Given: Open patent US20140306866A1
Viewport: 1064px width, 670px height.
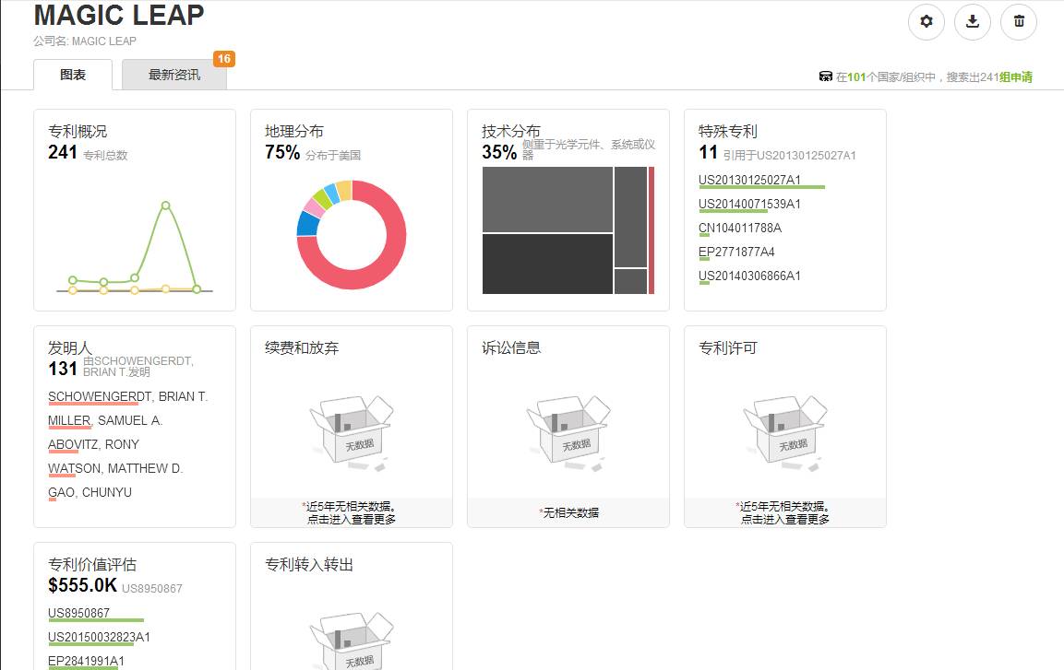Looking at the screenshot, I should [x=749, y=276].
